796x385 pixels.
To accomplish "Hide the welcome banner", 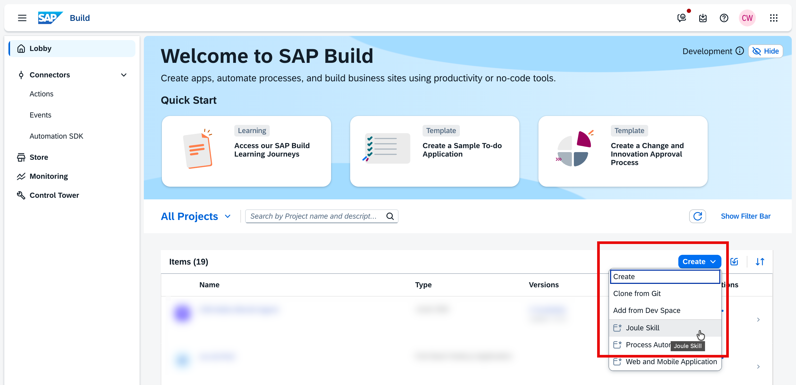I will click(765, 51).
